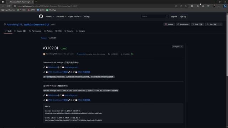The image size is (228, 128).
Task: Open the Bing sidebar button
Action: click(x=225, y=6)
